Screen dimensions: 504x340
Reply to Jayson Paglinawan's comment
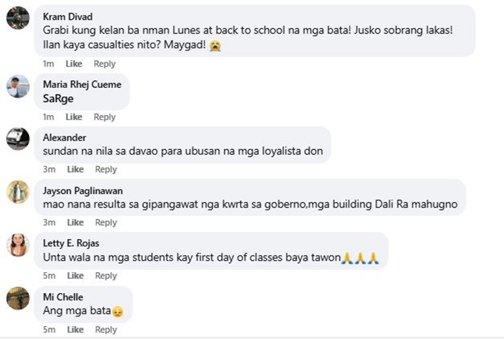tap(106, 222)
